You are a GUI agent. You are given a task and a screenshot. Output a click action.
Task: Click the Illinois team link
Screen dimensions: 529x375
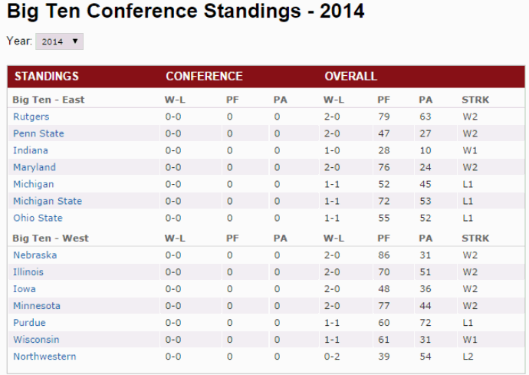click(x=28, y=272)
